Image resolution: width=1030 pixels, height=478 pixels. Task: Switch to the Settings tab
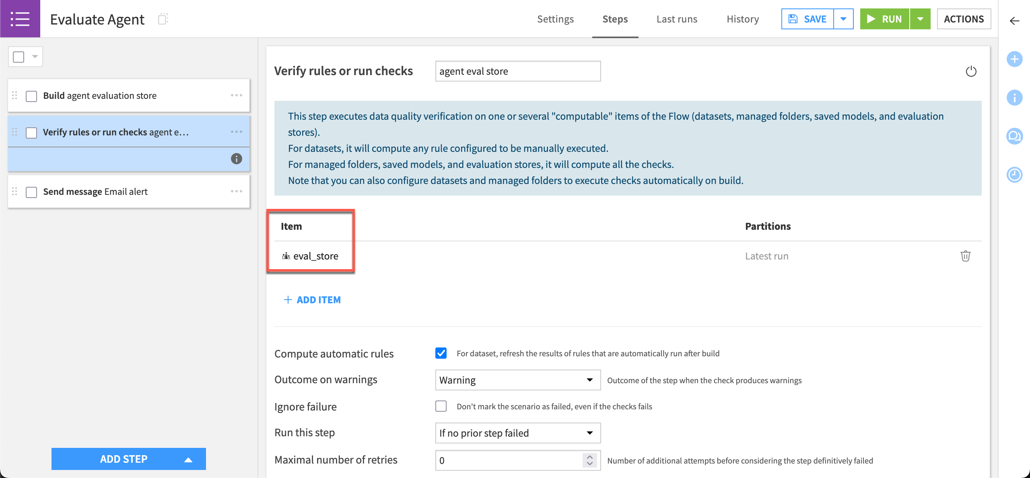[555, 19]
